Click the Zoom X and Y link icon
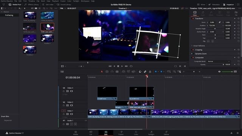242x136 pixels. (x=220, y=22)
